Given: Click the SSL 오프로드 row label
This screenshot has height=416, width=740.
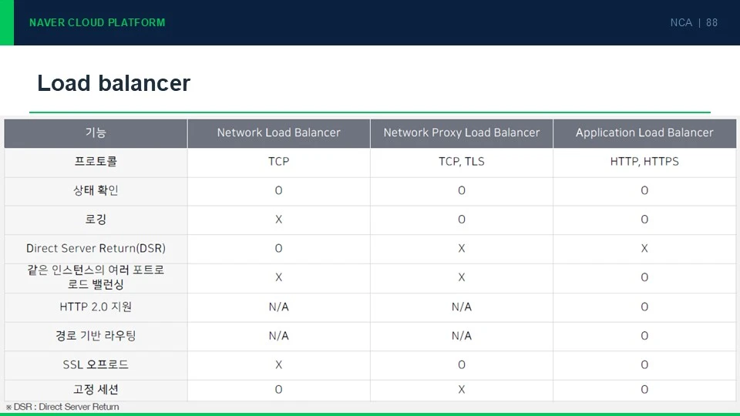Looking at the screenshot, I should tap(96, 364).
